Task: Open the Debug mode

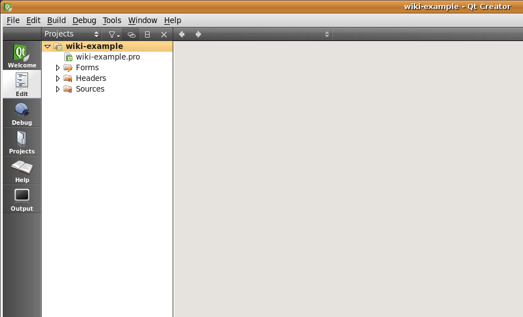Action: [22, 113]
